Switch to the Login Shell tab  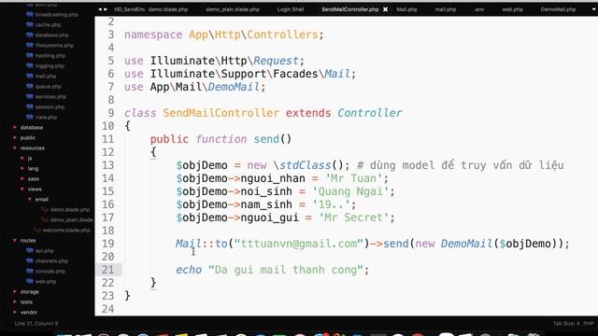291,9
